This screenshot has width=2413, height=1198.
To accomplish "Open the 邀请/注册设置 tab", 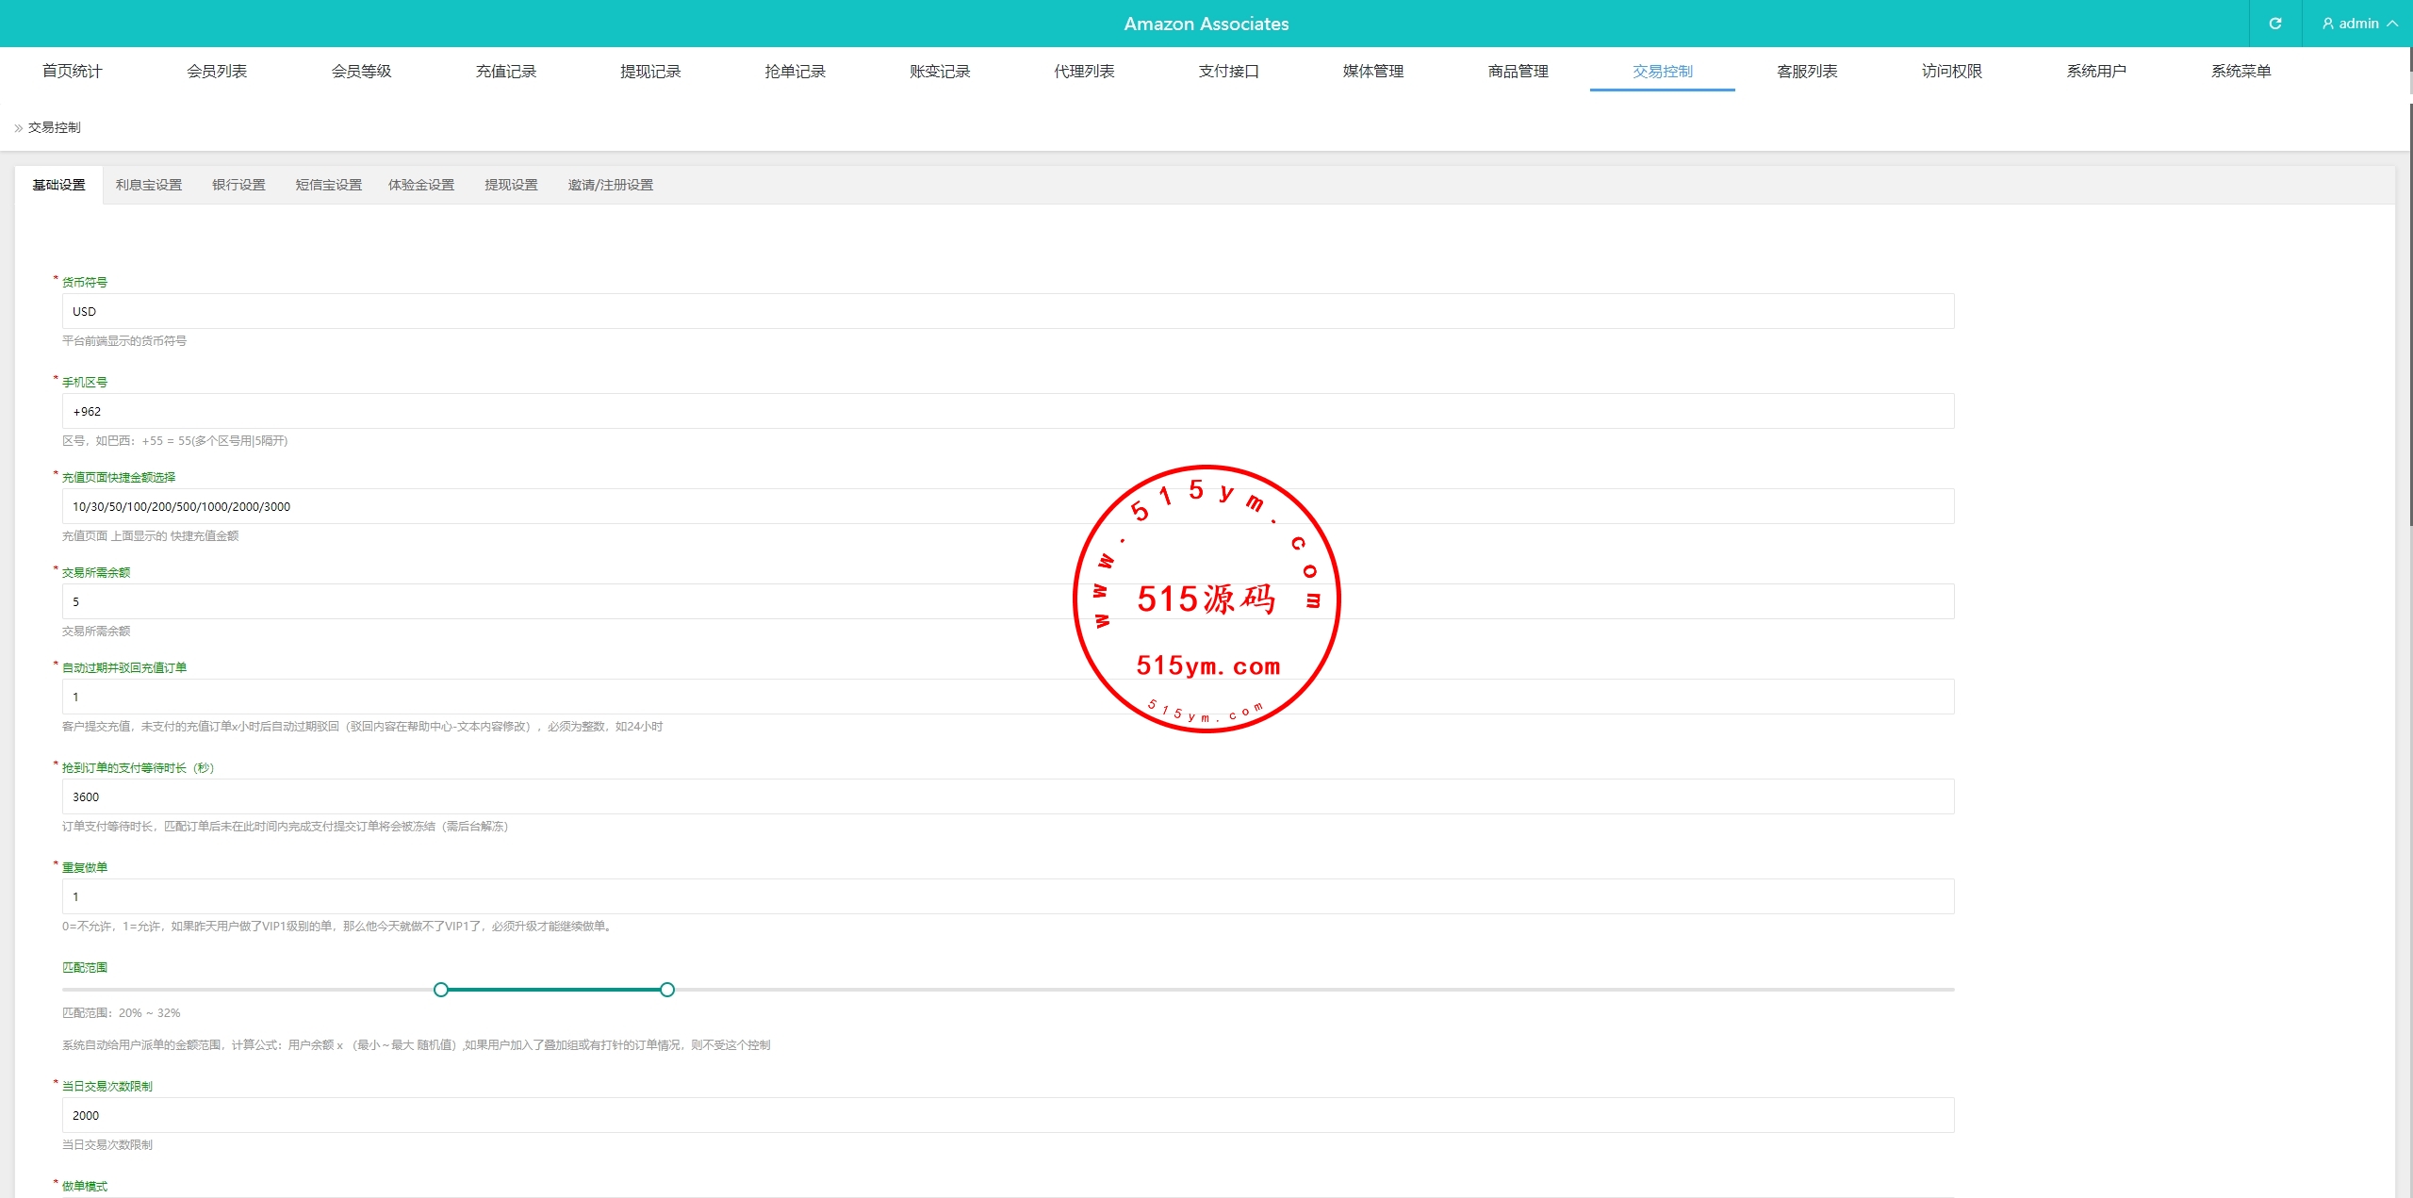I will (610, 185).
